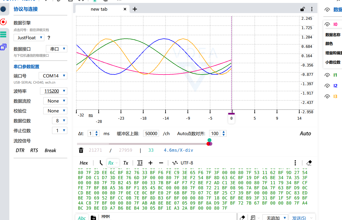The height and width of the screenshot is (220, 342).
Task: Click the 4.6ms/X-div readout
Action: tap(178, 150)
